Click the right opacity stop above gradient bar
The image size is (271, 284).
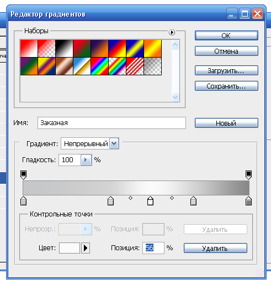pyautogui.click(x=248, y=175)
